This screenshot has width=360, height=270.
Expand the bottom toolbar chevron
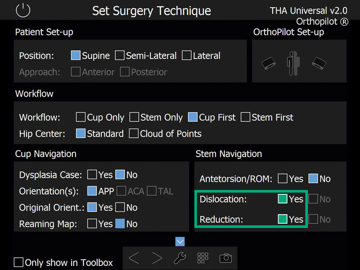tap(180, 242)
